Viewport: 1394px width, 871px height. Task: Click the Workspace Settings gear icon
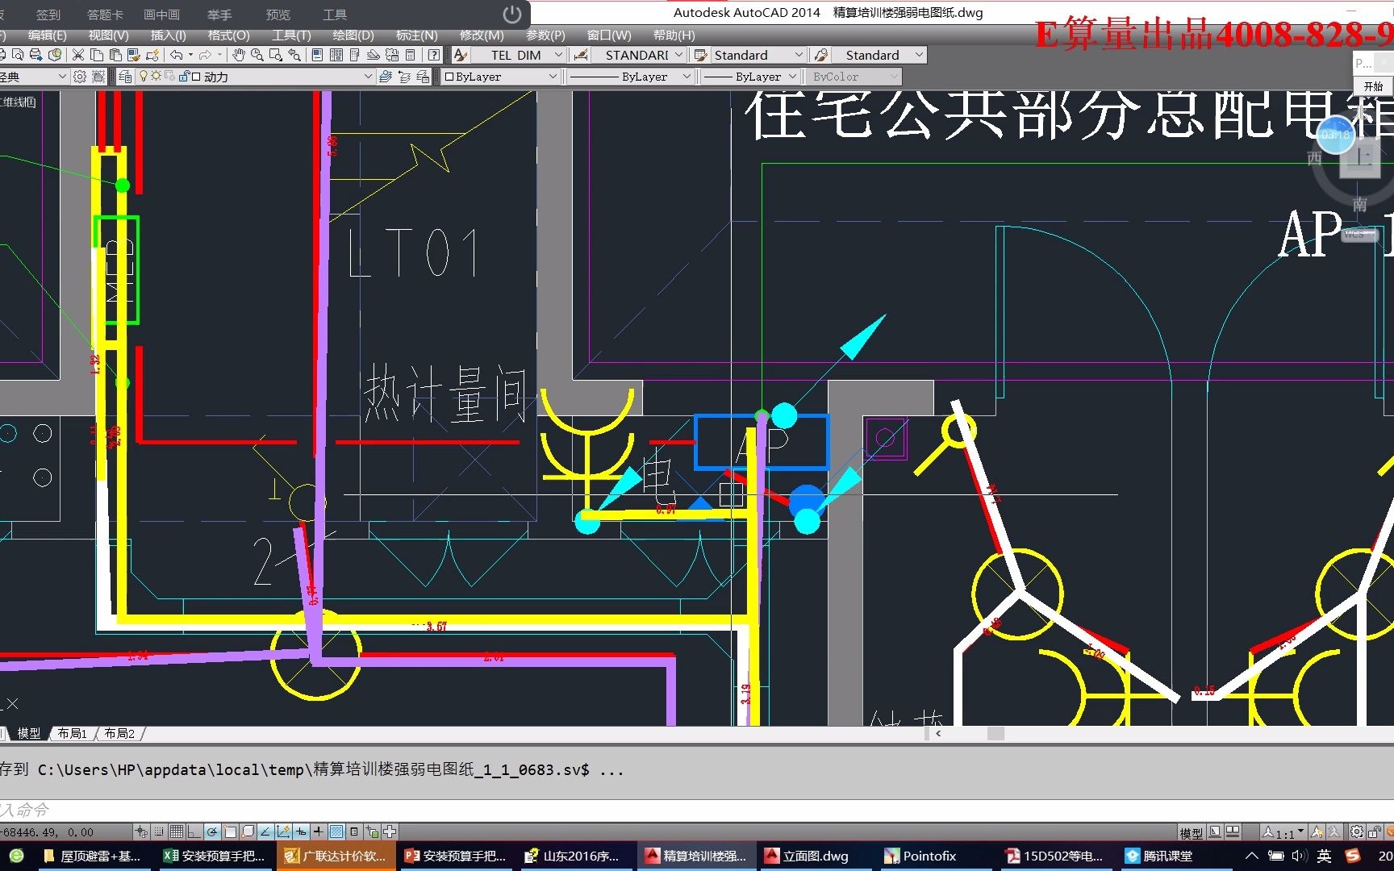80,77
